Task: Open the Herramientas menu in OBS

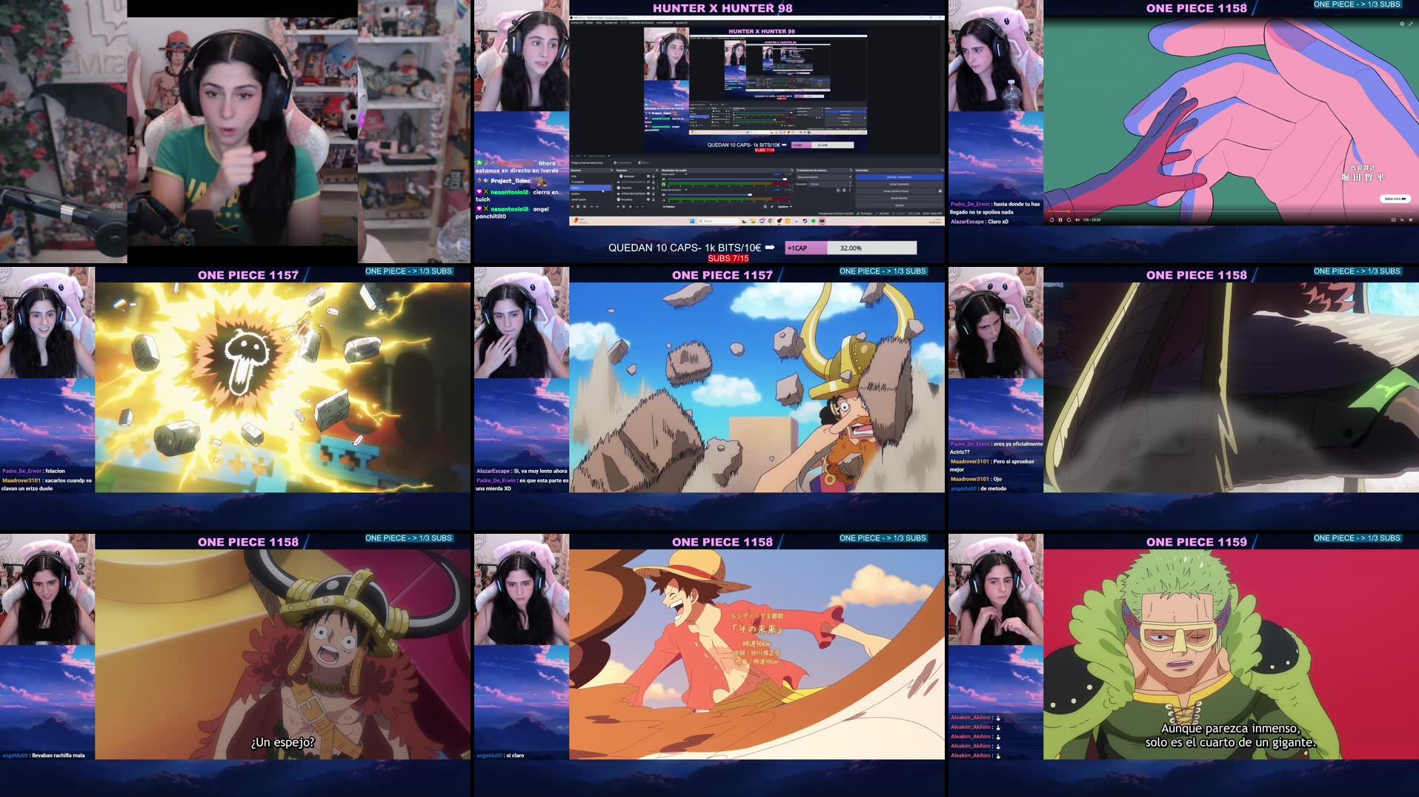Action: [x=665, y=22]
